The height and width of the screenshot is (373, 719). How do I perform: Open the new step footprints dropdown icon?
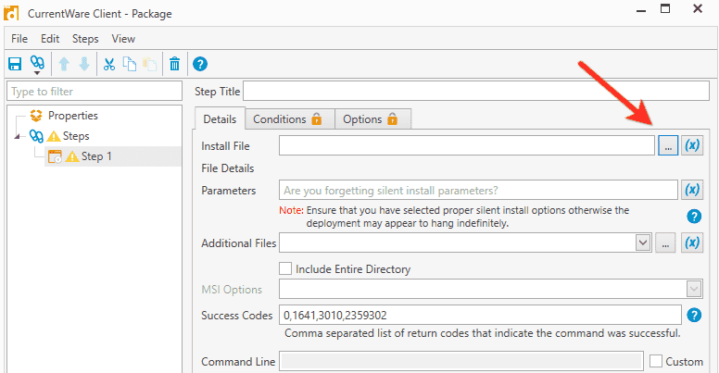pyautogui.click(x=37, y=65)
